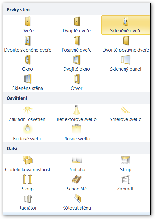The height and width of the screenshot is (219, 155).
Task: Add a Skleněná stěna glass wall
Action: (28, 82)
